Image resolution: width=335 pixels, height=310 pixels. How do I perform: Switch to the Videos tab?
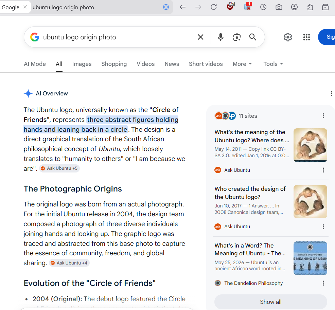point(146,64)
